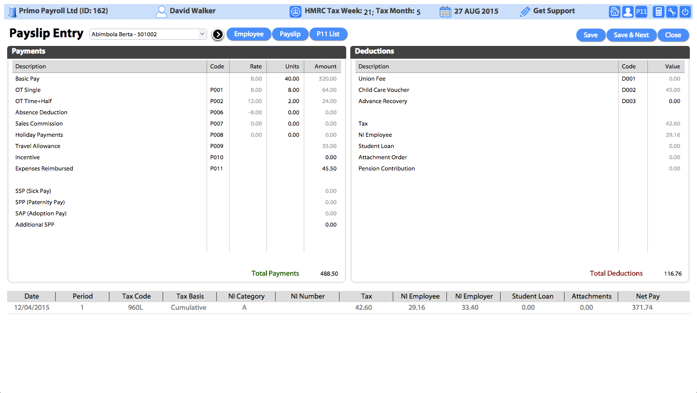The image size is (697, 393).
Task: Click the Pension Contribution row label
Action: [387, 168]
